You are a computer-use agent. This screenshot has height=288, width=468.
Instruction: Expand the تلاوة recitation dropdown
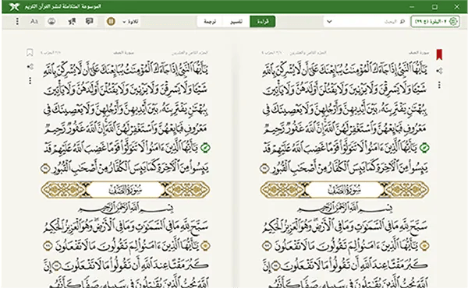(130, 22)
